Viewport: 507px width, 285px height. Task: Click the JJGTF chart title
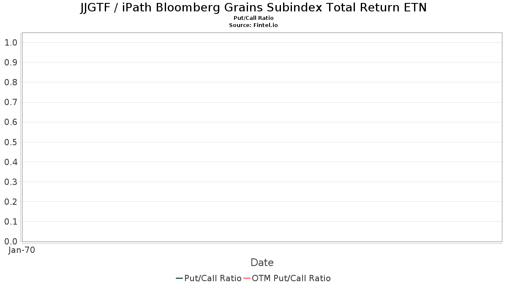pos(253,8)
